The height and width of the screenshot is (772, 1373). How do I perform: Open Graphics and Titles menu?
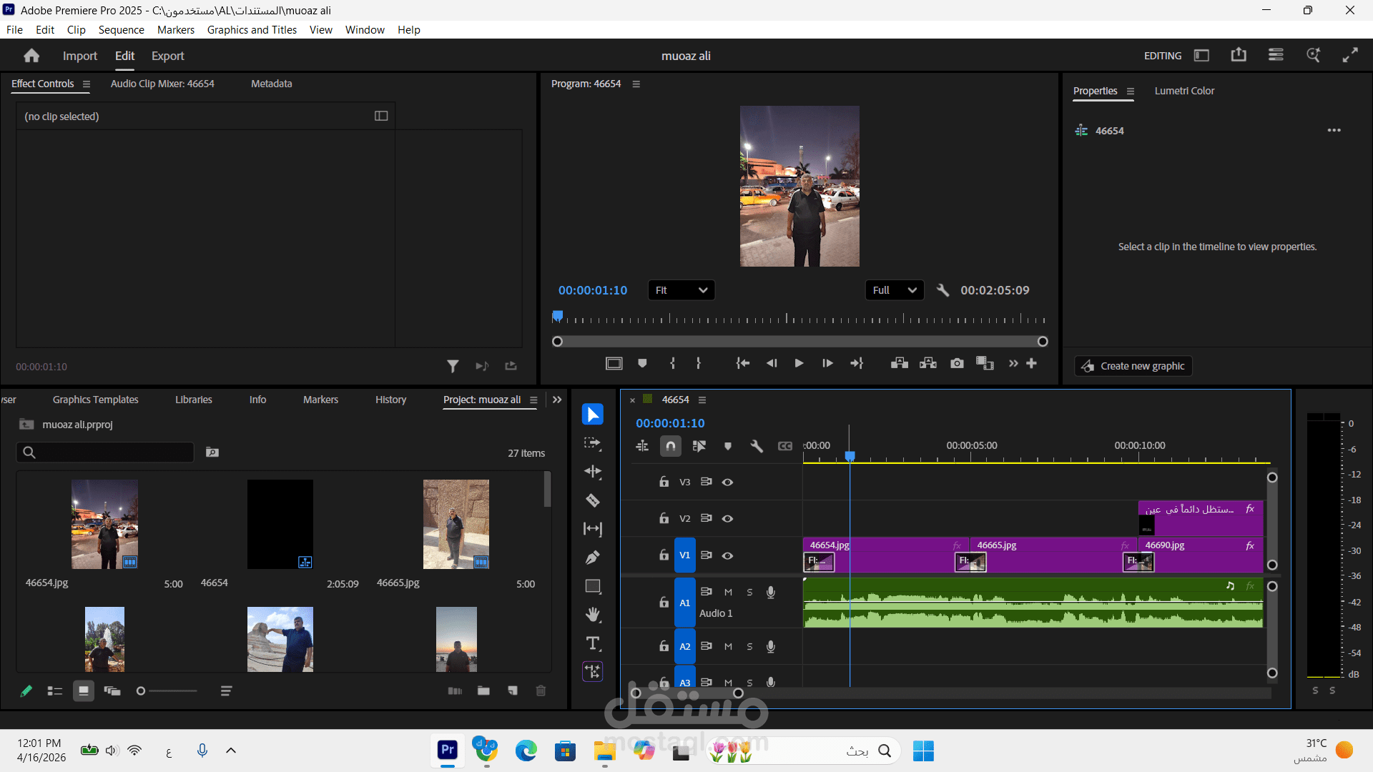click(x=252, y=29)
